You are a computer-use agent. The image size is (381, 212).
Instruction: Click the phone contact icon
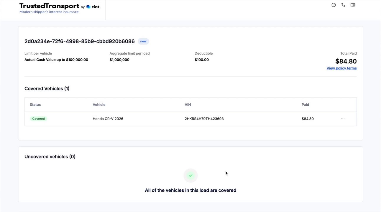click(x=343, y=5)
